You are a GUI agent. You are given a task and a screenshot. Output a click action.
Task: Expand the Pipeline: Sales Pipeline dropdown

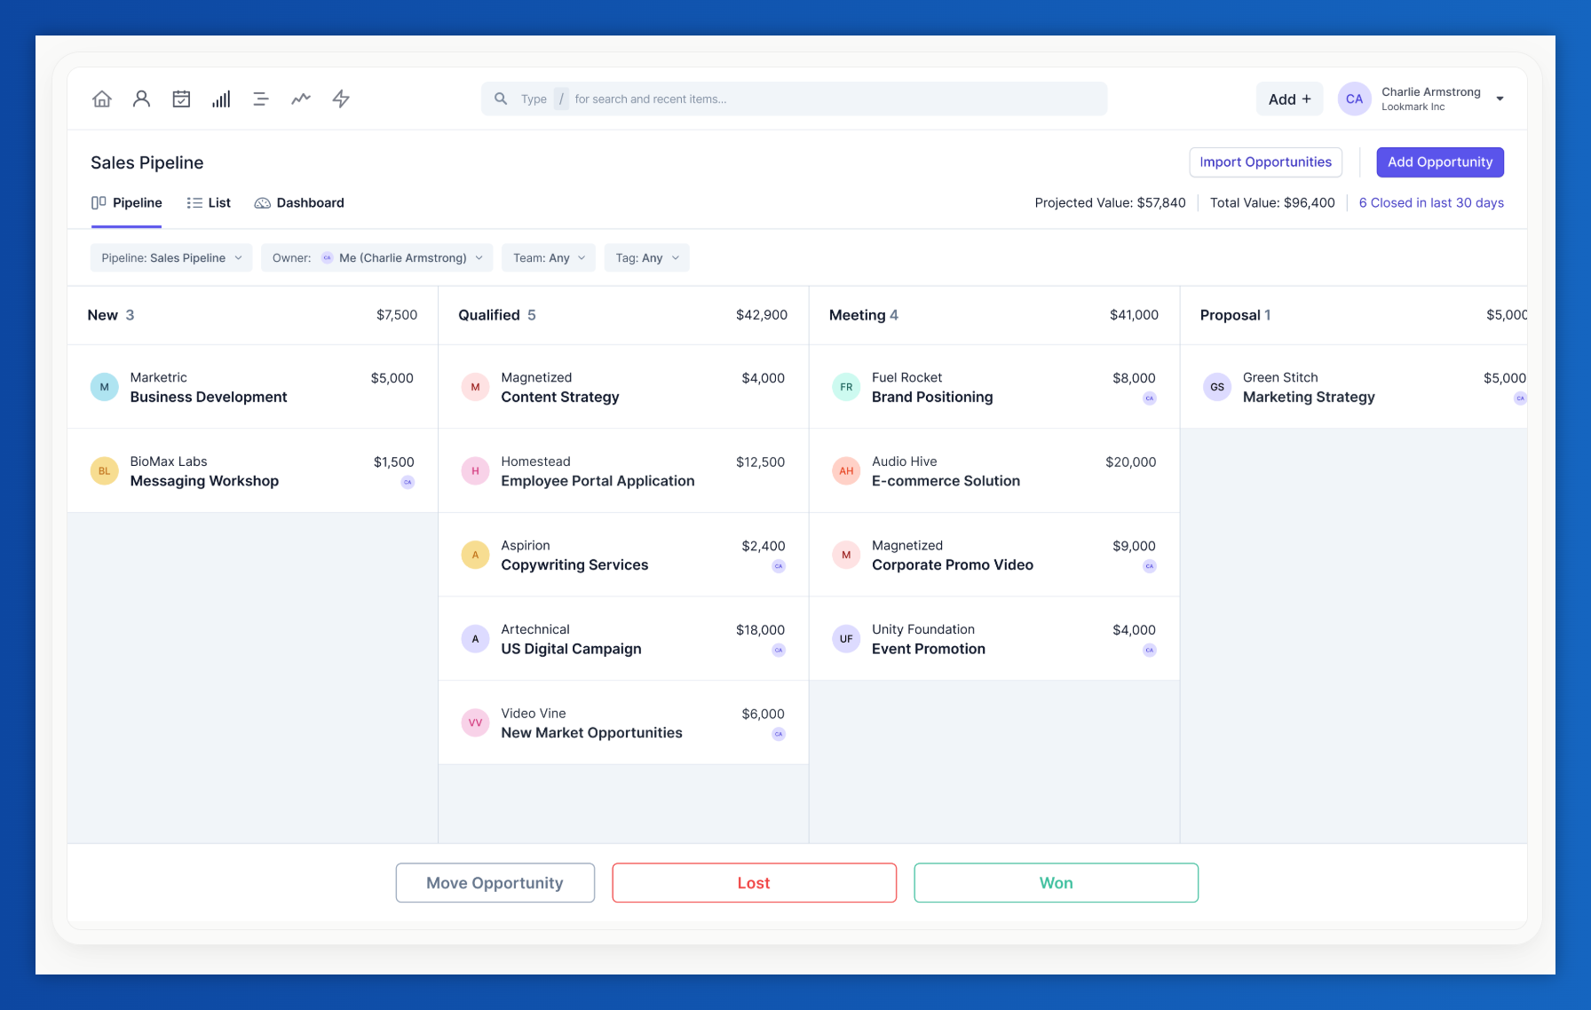tap(171, 258)
